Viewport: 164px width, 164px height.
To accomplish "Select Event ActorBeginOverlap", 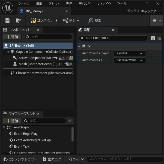I will pyautogui.click(x=33, y=140).
